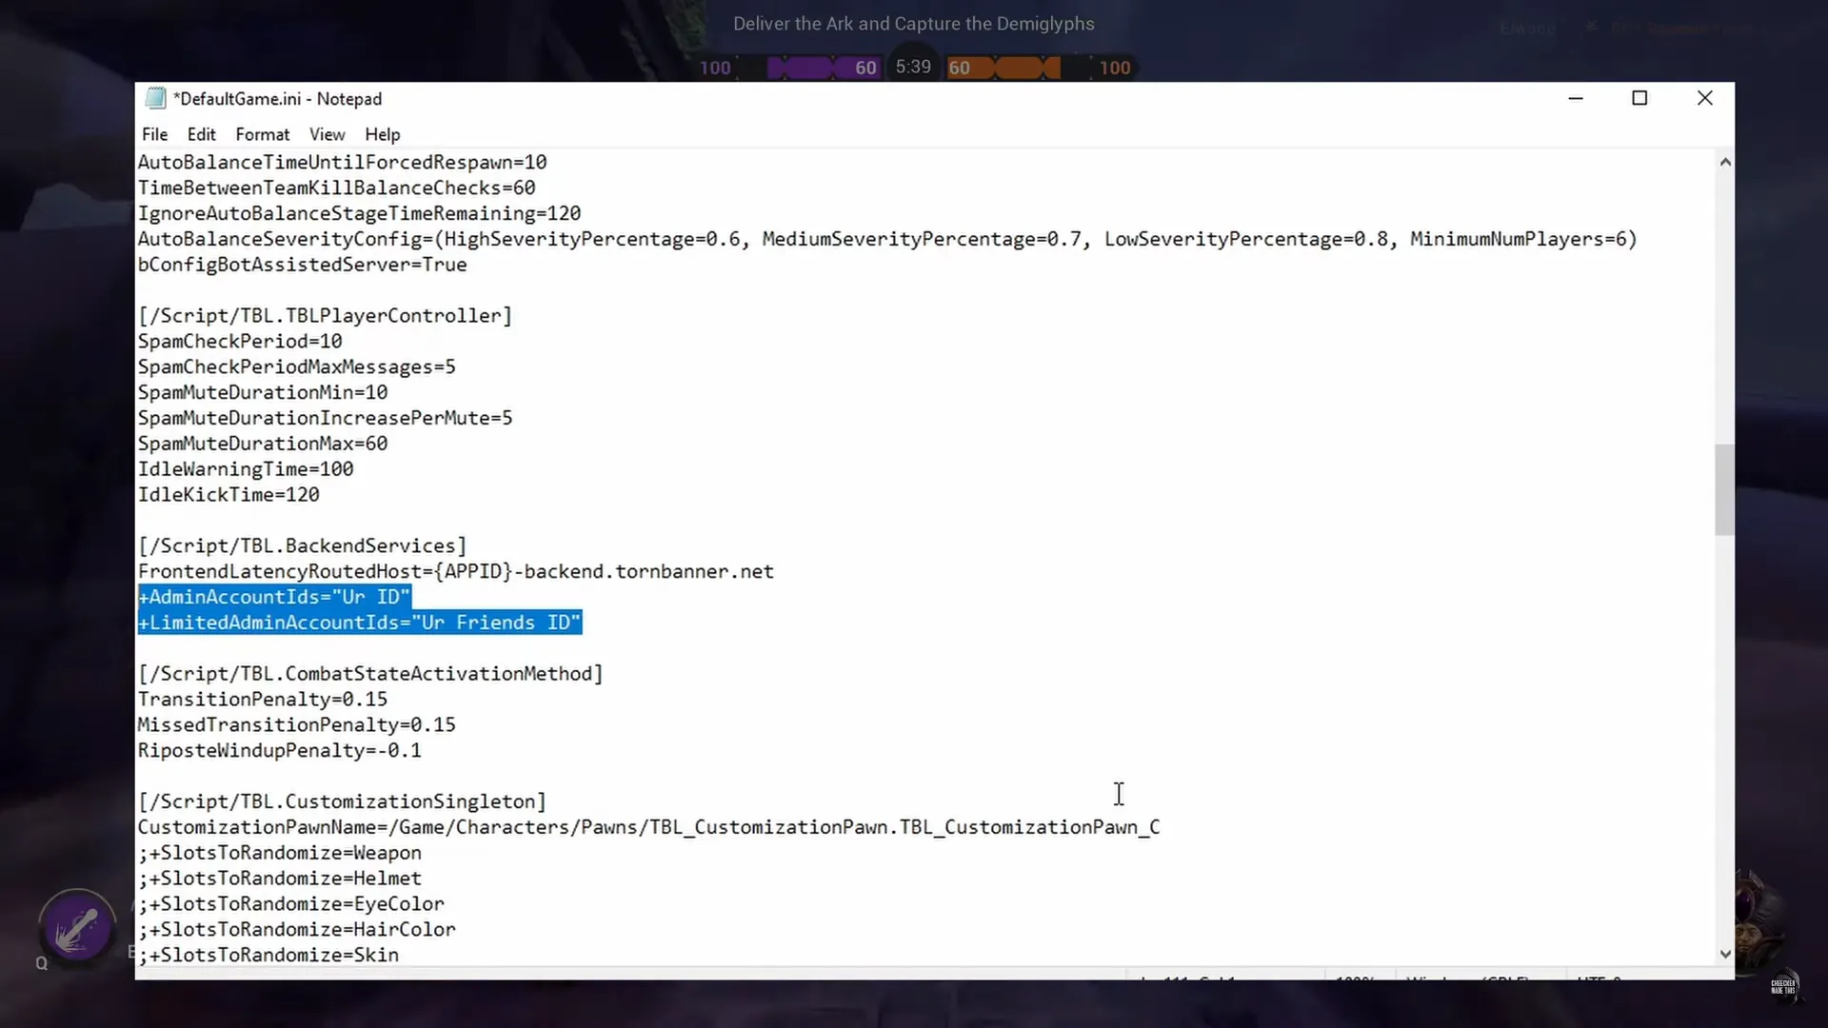Click the scrollbar up arrow
Image resolution: width=1828 pixels, height=1028 pixels.
pos(1724,161)
